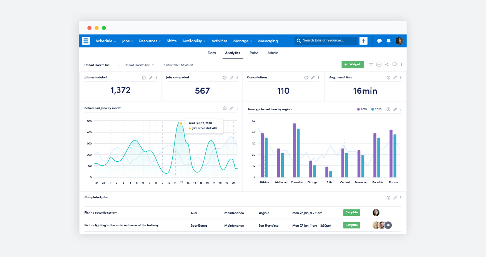Expand the United Health Inc. selector
486x257 pixels.
pos(139,65)
